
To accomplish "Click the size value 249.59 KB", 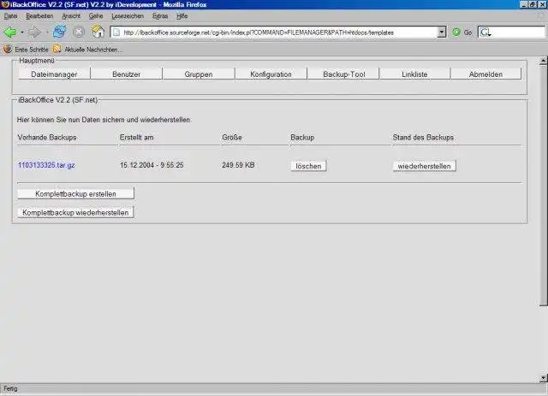I will click(x=238, y=165).
